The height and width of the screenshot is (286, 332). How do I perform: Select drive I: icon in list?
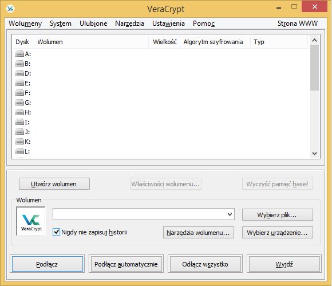[x=19, y=122]
